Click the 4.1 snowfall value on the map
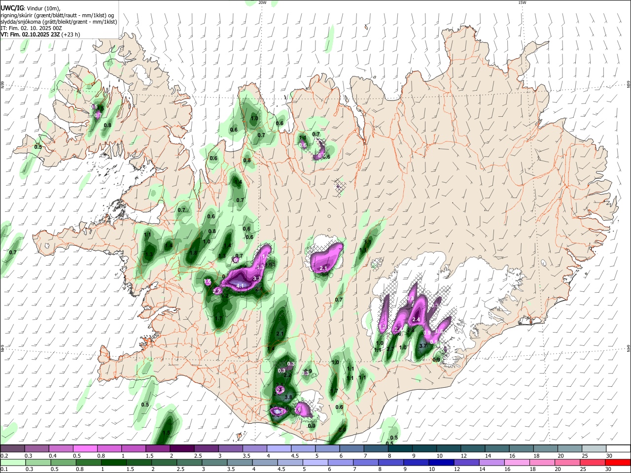 click(241, 286)
